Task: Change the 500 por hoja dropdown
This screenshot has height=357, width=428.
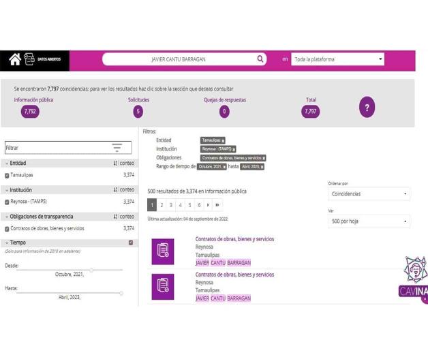Action: 369,221
